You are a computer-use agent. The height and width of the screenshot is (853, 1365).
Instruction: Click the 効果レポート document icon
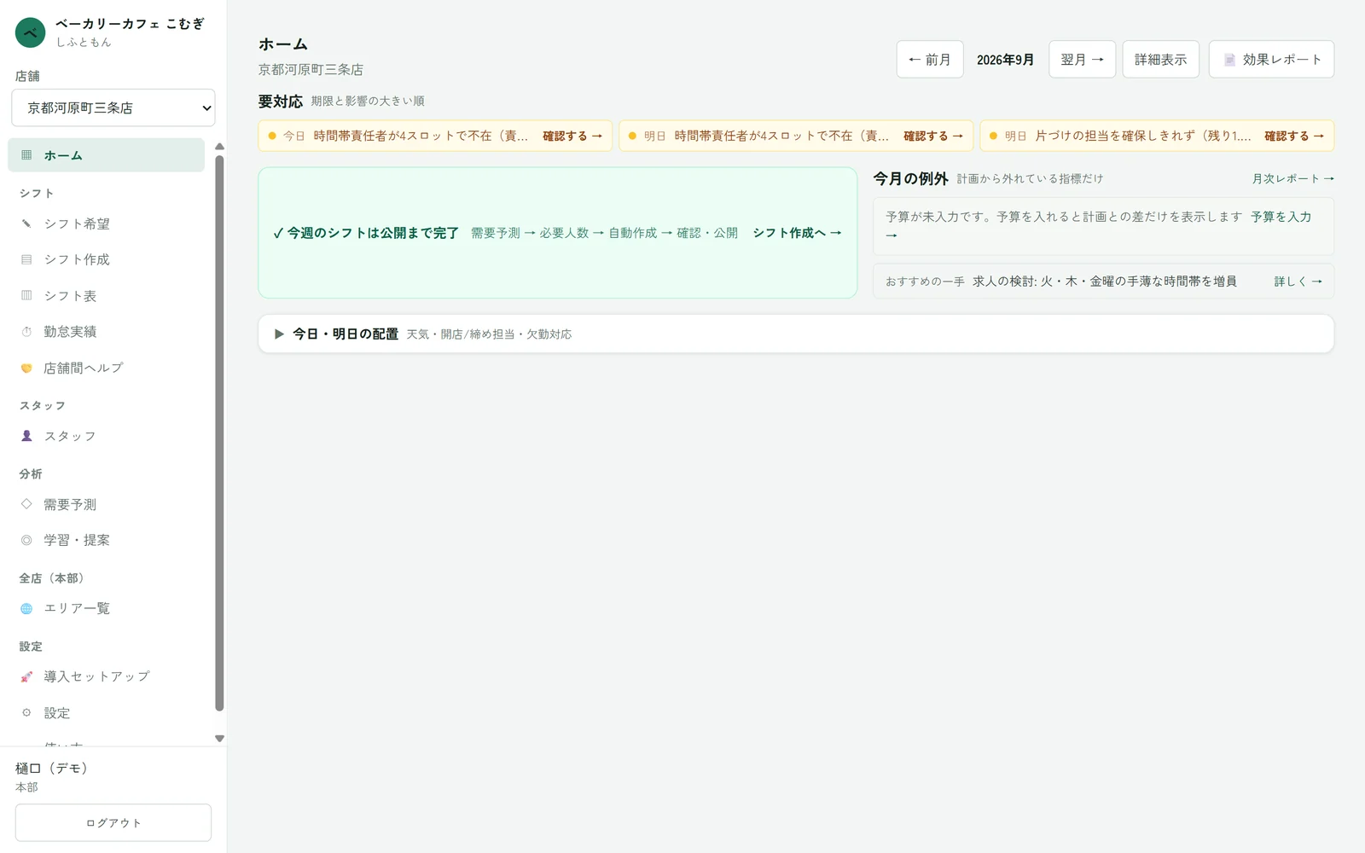coord(1229,60)
